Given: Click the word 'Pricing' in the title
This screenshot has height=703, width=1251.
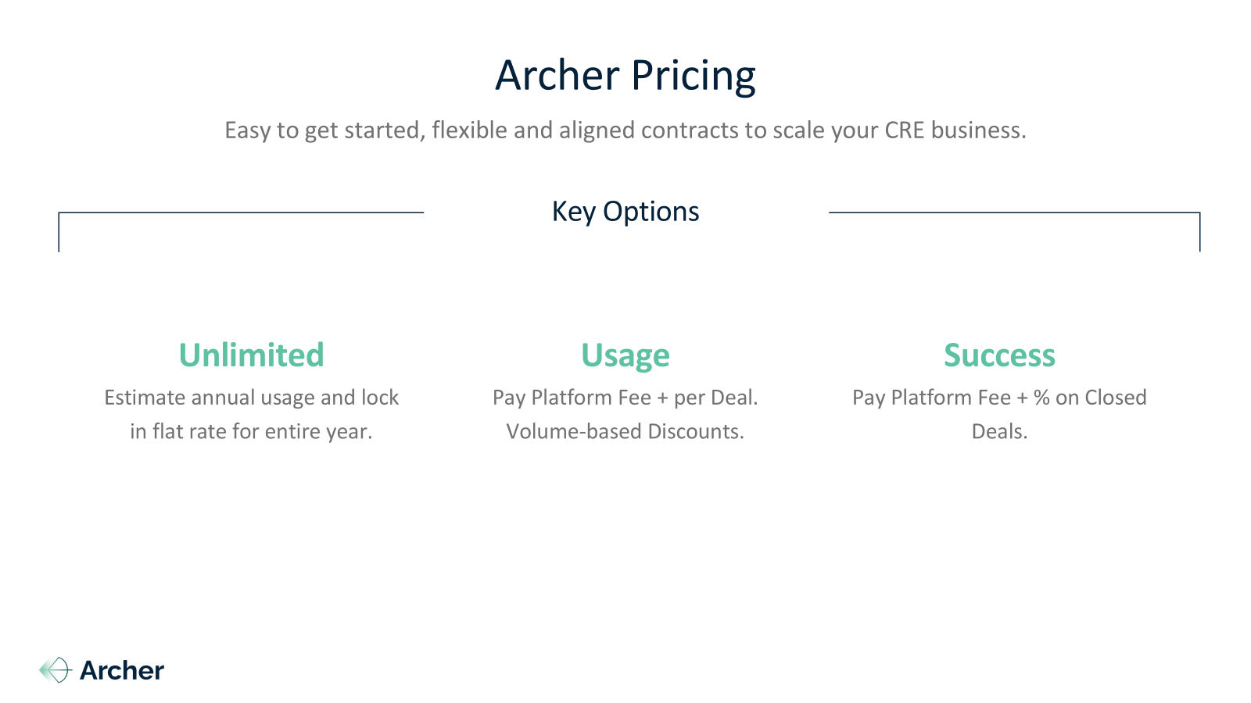Looking at the screenshot, I should (694, 77).
